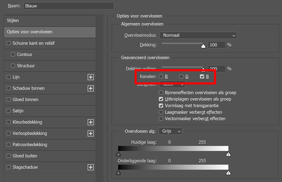This screenshot has width=282, height=182.
Task: Click the Gloed buiten effect label
Action: coord(25,156)
